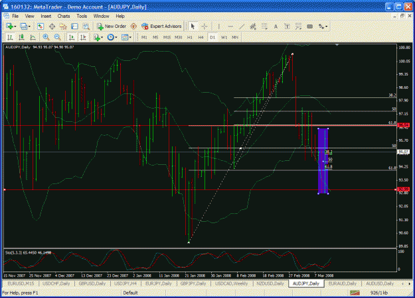415x298 pixels.
Task: Open the Charts menu
Action: click(64, 16)
